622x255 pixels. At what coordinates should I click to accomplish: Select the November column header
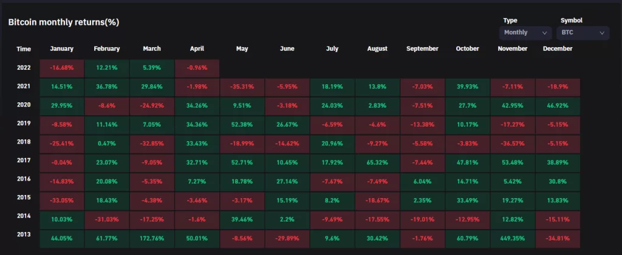(x=512, y=49)
